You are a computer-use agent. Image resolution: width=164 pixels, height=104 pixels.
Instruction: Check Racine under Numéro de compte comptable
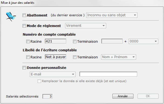click(x=28, y=42)
